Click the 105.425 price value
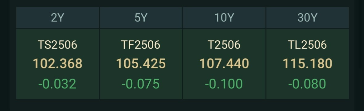Image resolution: width=364 pixels, height=111 pixels. click(141, 64)
